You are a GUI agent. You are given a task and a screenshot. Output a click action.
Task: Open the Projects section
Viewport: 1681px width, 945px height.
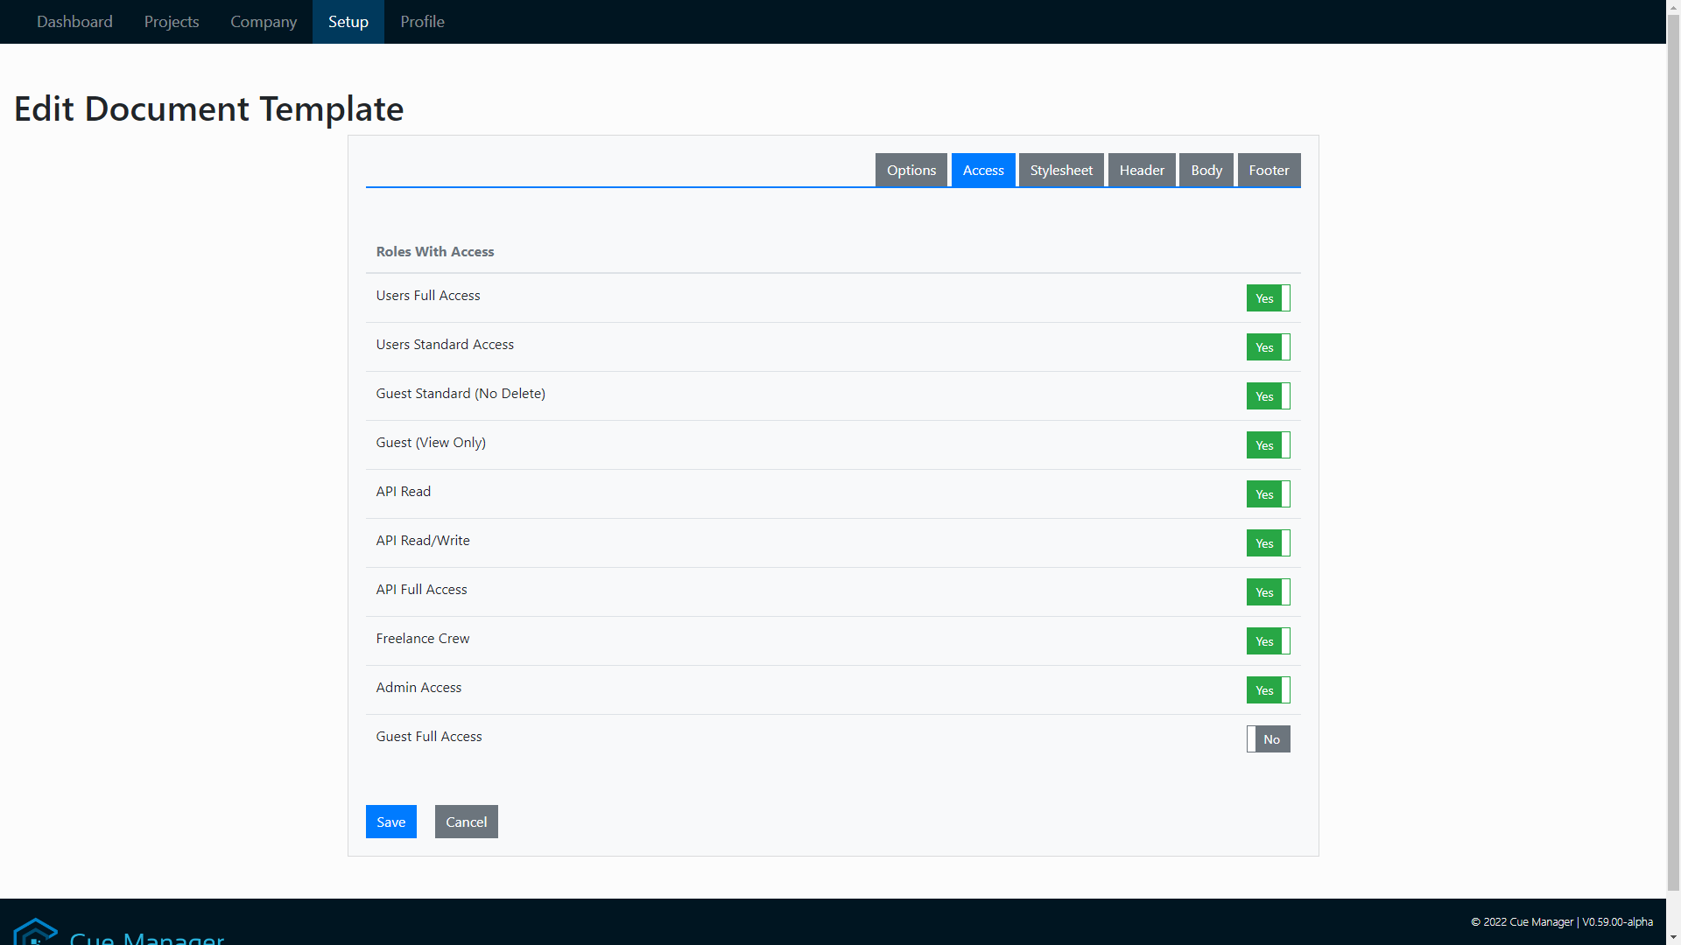click(171, 21)
